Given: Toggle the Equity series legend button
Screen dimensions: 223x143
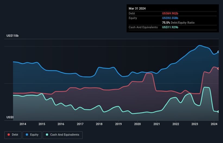Looking at the screenshot, I should point(32,135).
